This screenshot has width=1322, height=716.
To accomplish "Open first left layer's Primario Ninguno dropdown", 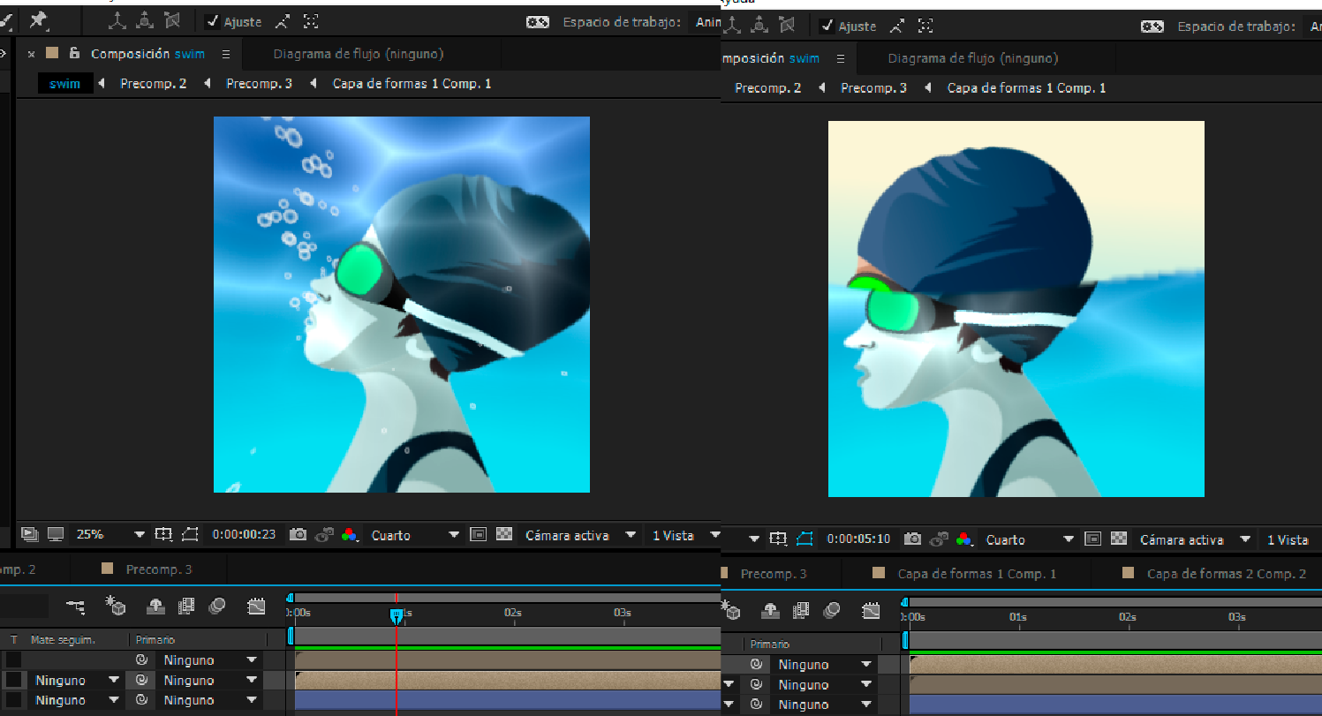I will coord(209,659).
